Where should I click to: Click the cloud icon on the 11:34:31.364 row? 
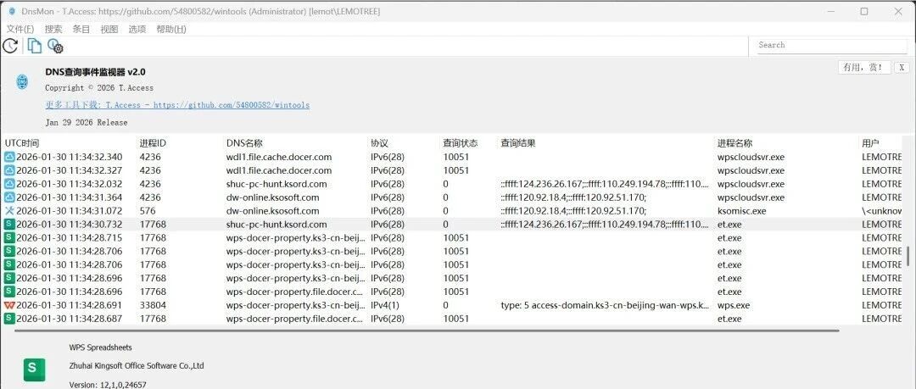(9, 197)
